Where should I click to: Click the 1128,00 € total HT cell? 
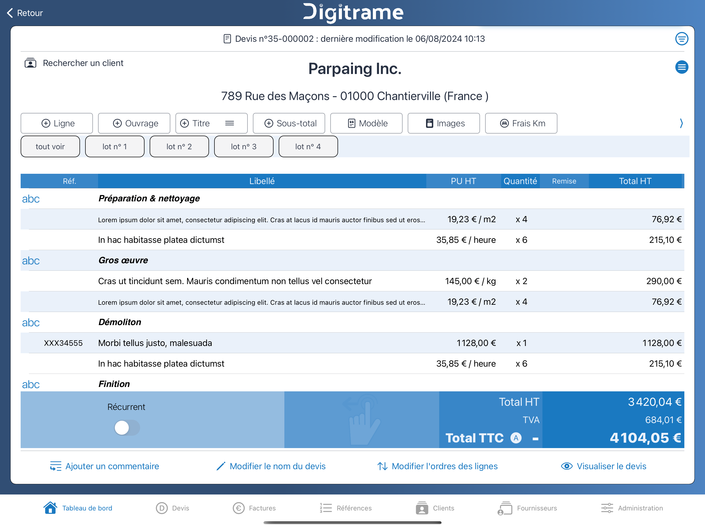coord(662,343)
